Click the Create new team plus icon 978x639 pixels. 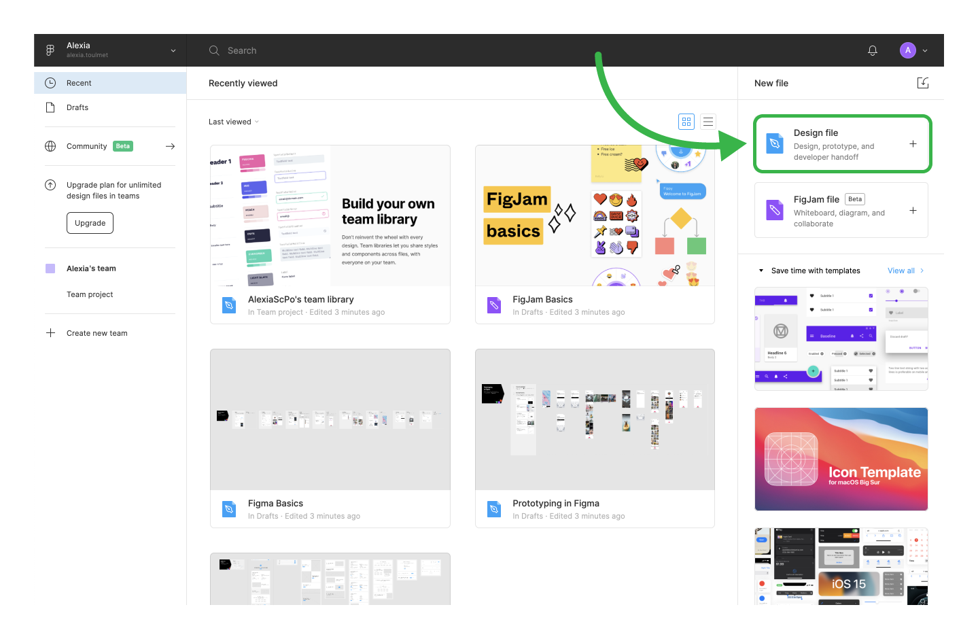(50, 332)
